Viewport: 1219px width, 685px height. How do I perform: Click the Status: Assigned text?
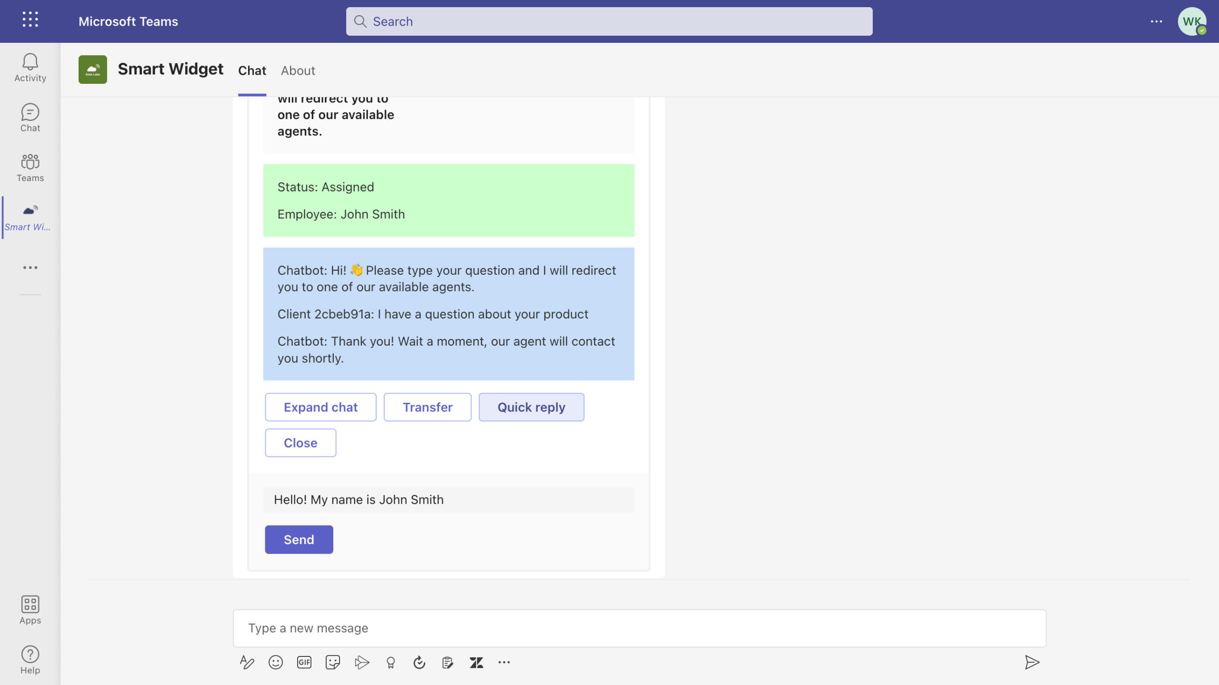[x=326, y=187]
